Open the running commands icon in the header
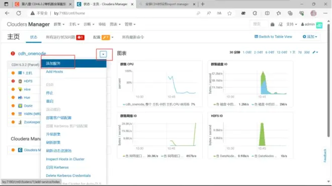 tap(281, 25)
